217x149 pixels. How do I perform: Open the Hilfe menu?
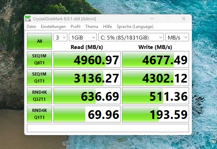click(x=107, y=27)
